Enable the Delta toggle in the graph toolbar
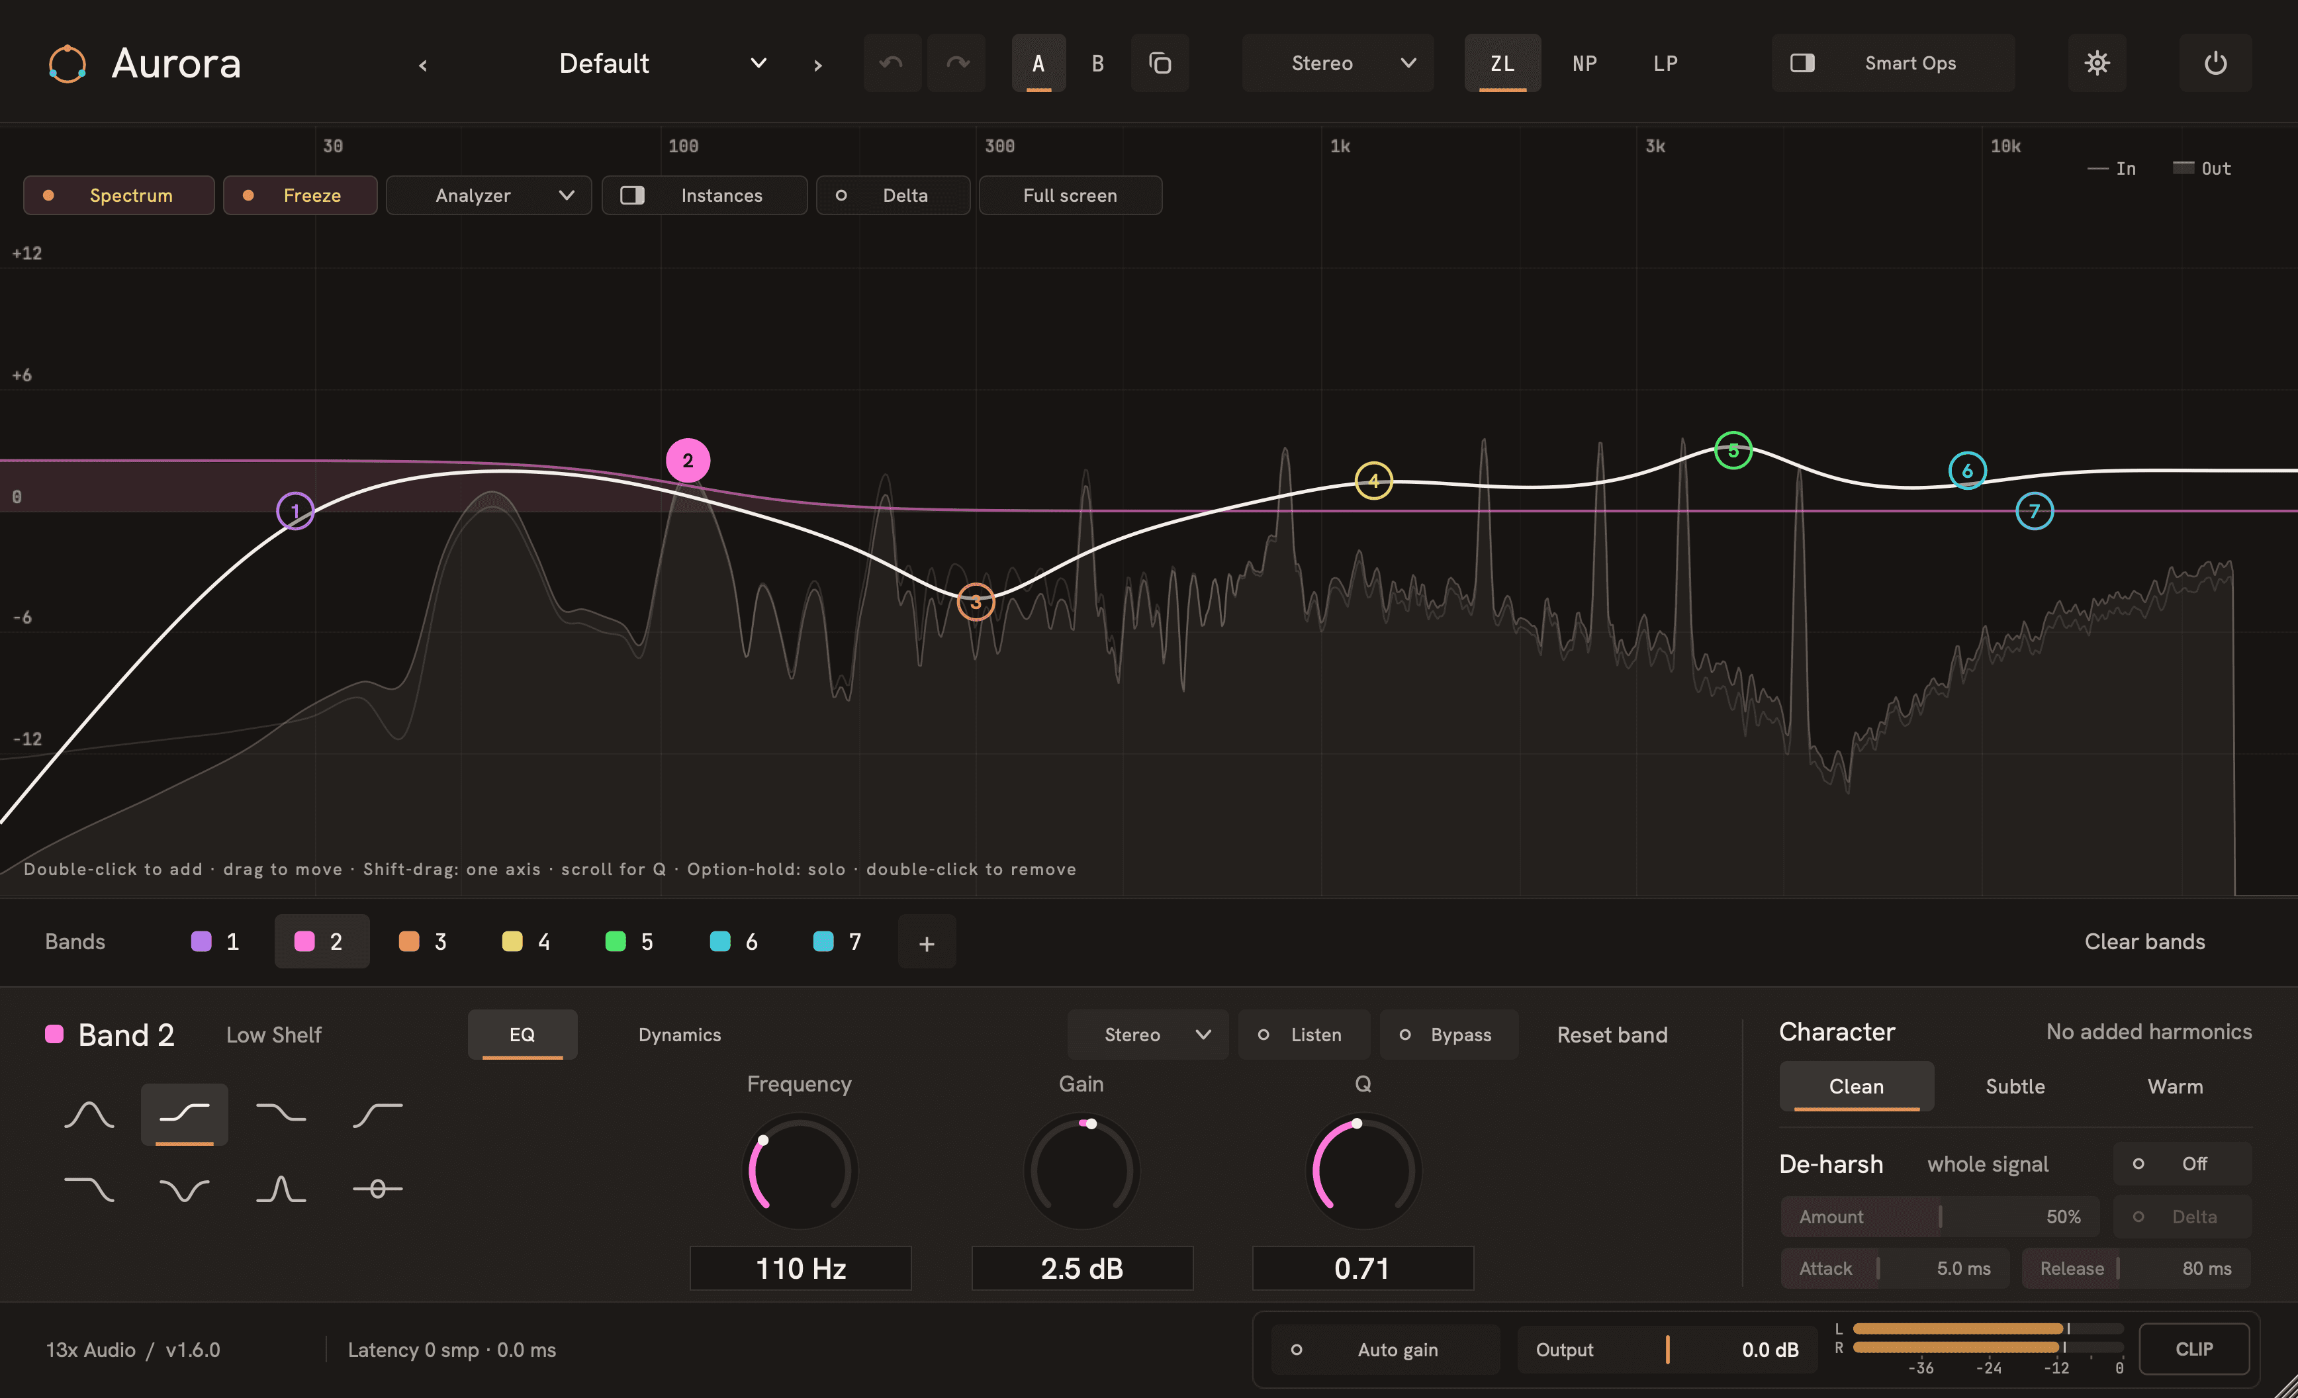 click(x=892, y=196)
